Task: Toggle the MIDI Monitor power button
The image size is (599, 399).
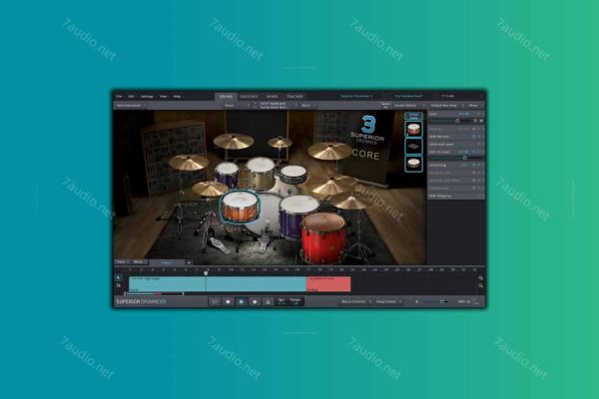Action: click(474, 137)
